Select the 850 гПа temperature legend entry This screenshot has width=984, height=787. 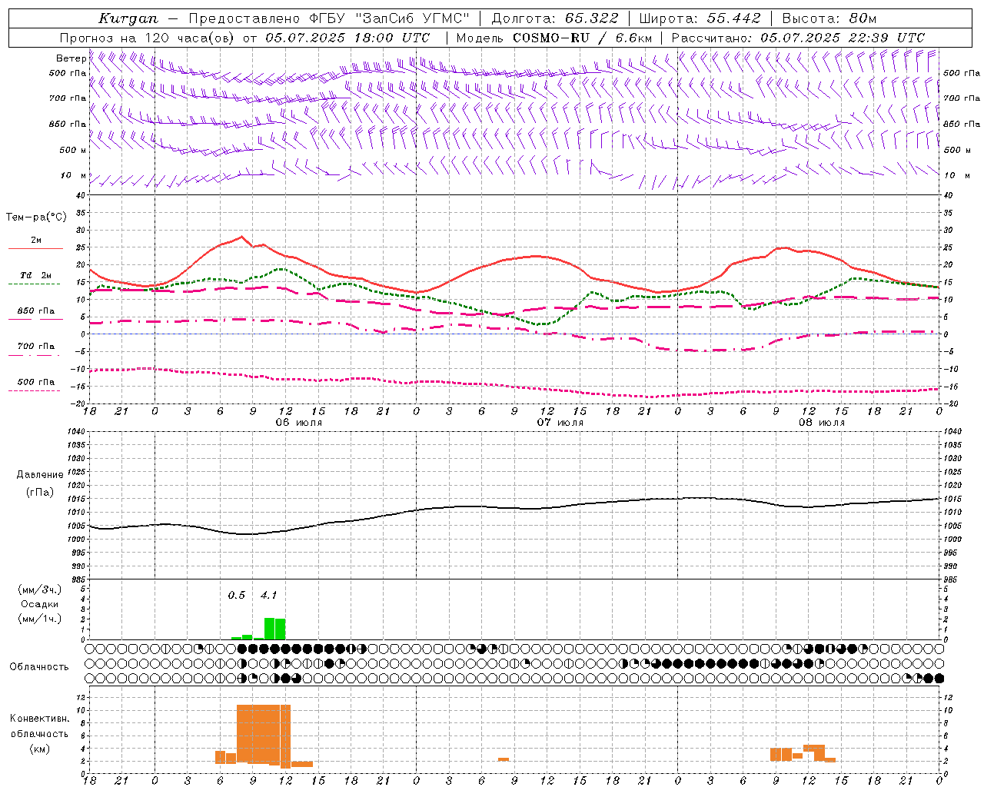pos(36,314)
